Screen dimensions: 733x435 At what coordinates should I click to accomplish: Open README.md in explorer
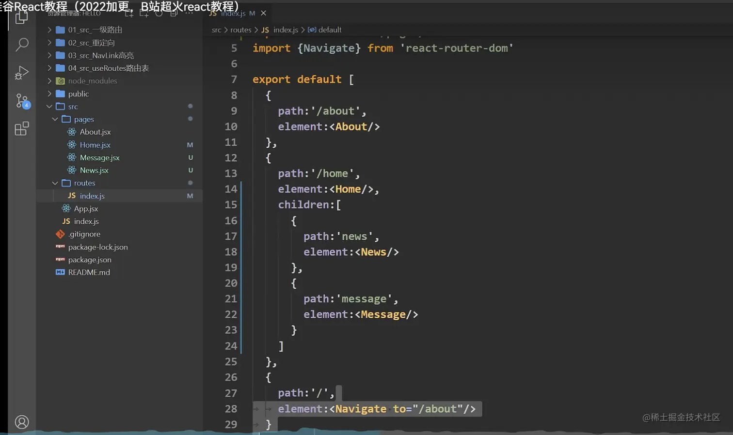[x=89, y=272]
